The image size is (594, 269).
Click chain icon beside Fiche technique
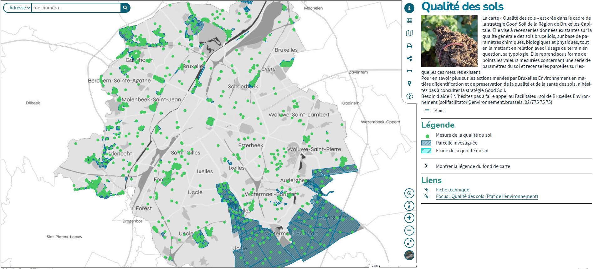coord(426,190)
